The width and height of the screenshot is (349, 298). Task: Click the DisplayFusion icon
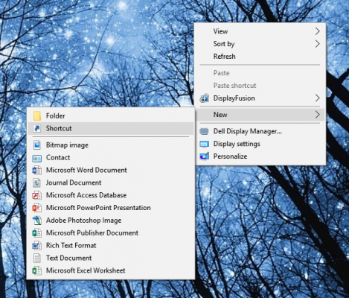(x=204, y=98)
